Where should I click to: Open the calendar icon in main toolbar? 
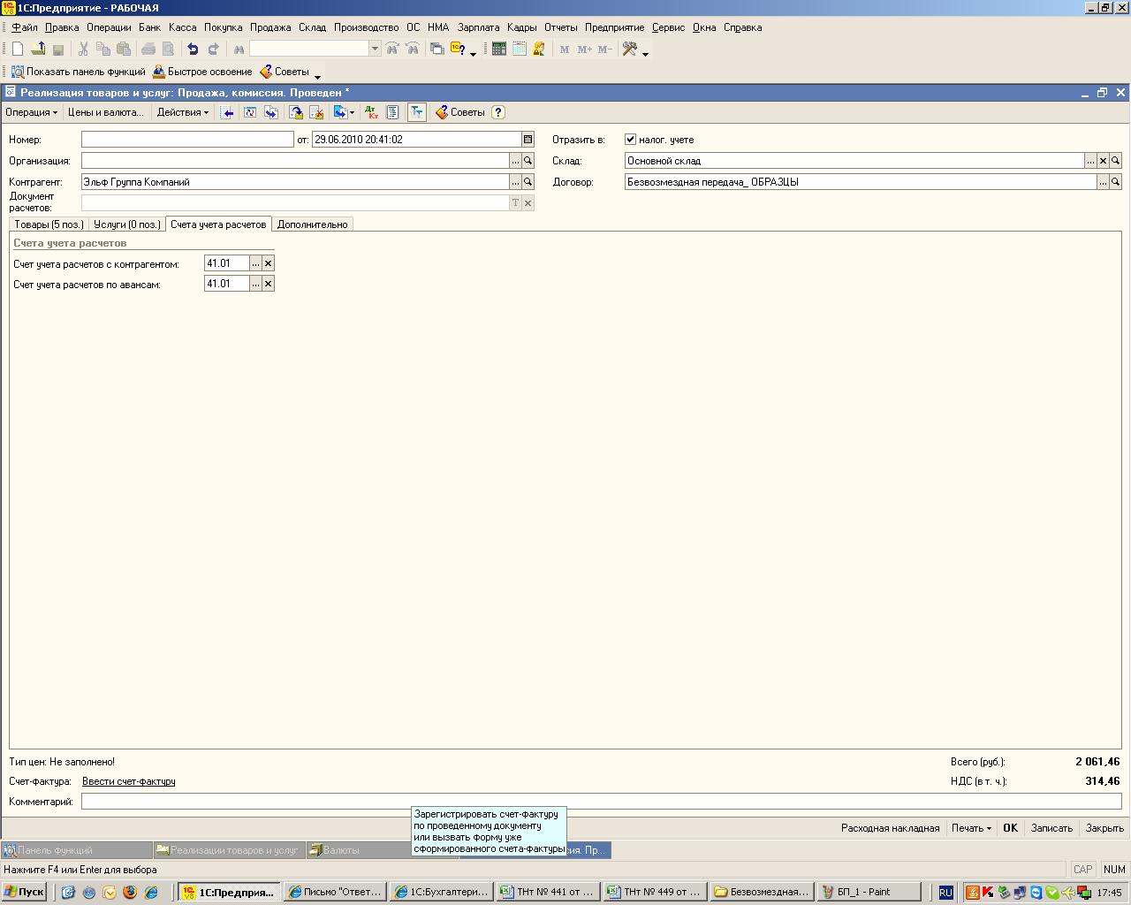(x=519, y=49)
